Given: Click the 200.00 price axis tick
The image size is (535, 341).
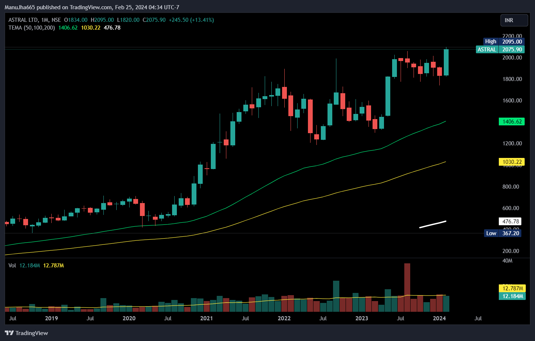Looking at the screenshot, I should (511, 251).
